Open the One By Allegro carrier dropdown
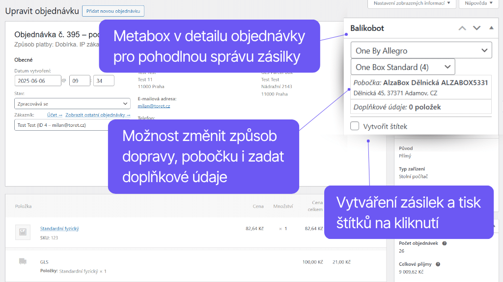503x282 pixels. (421, 50)
